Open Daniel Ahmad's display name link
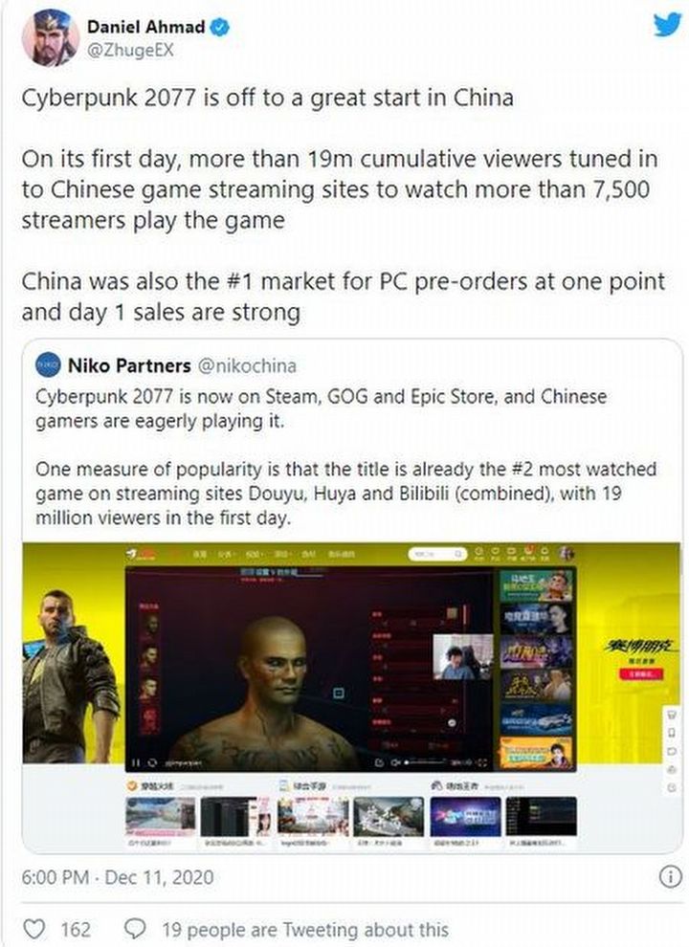Image resolution: width=689 pixels, height=947 pixels. click(x=145, y=27)
